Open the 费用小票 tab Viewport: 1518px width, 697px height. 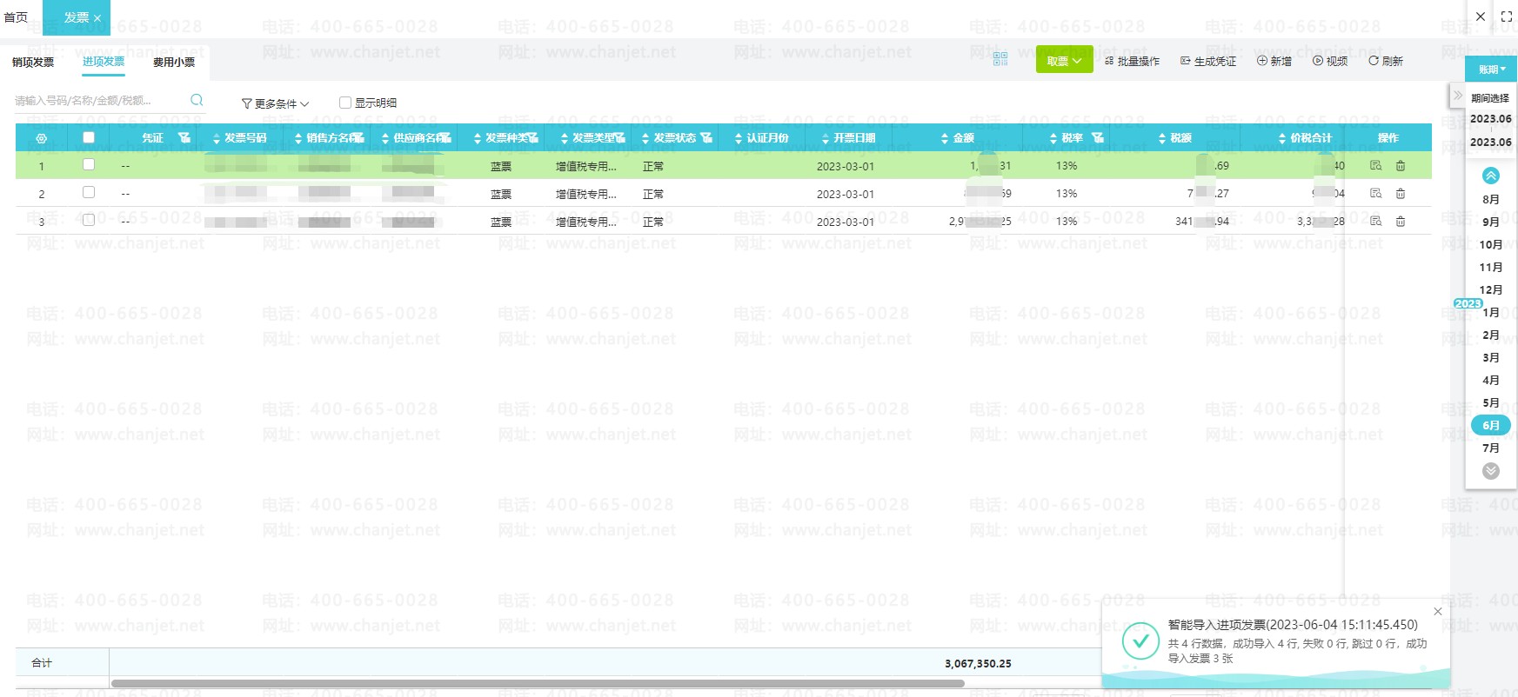(x=174, y=62)
